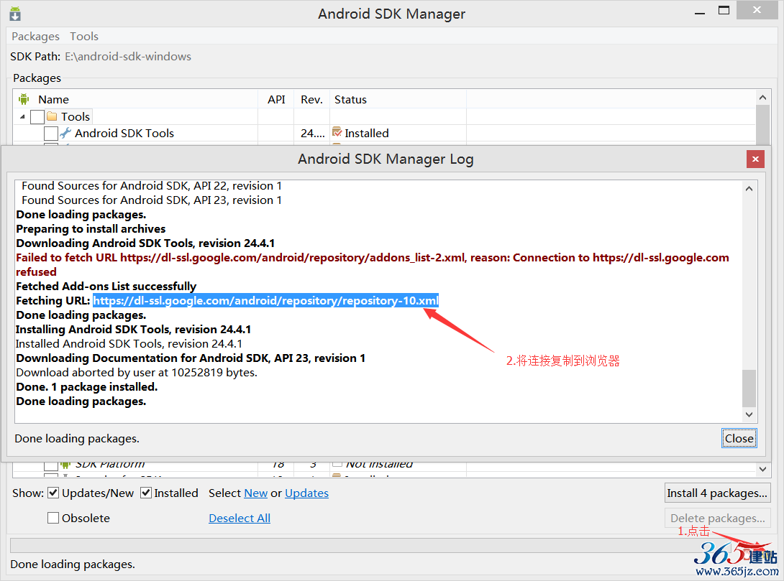784x581 pixels.
Task: Click the SDK Platform android icon
Action: (65, 465)
